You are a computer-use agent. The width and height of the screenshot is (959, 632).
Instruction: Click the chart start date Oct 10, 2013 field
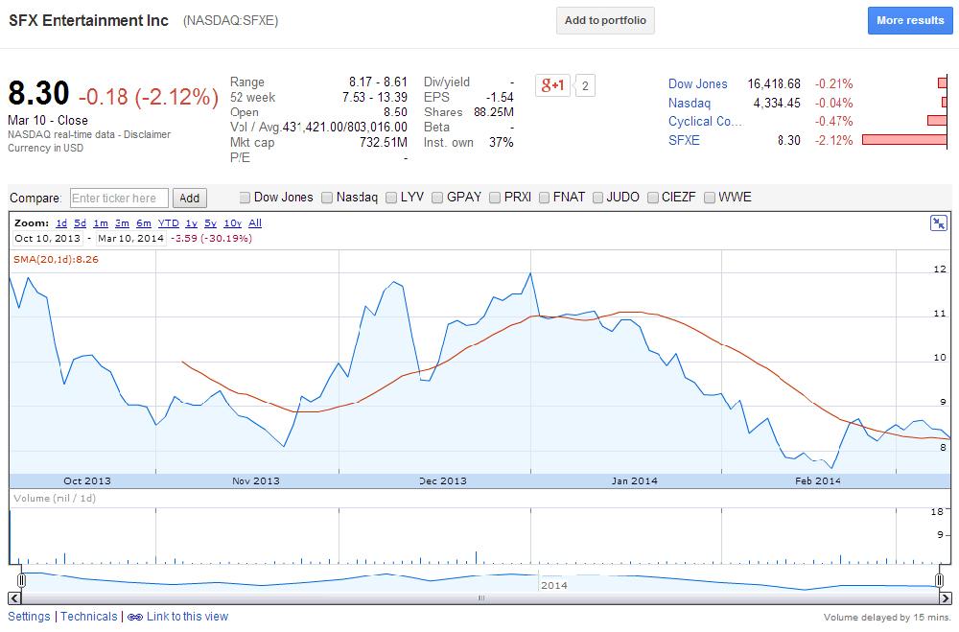tap(48, 239)
